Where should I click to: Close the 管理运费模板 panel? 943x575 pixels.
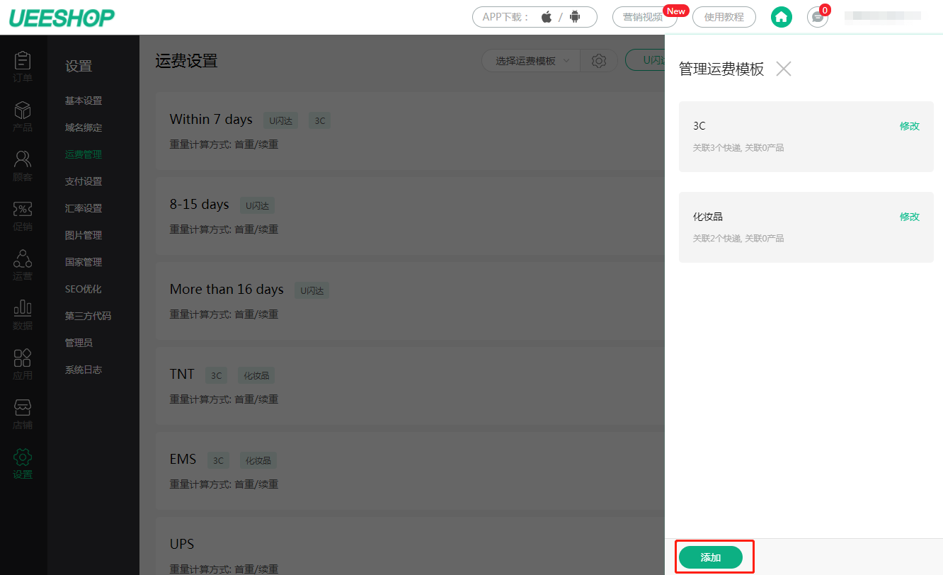[783, 69]
